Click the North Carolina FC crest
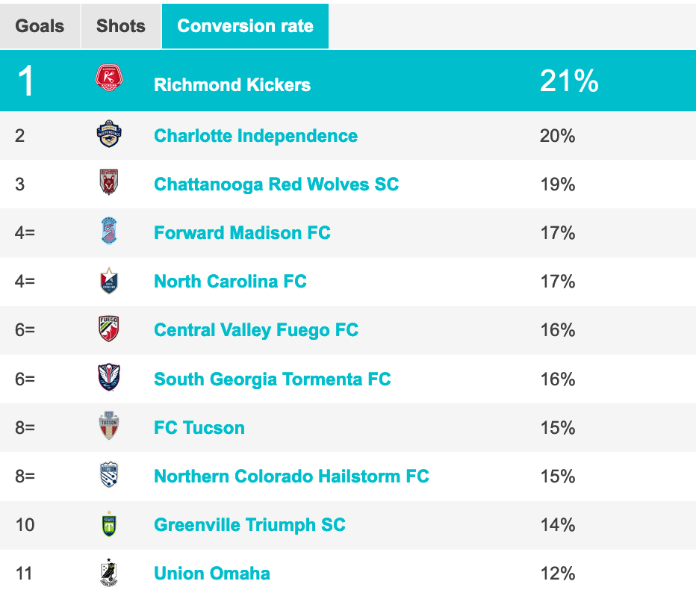 [x=109, y=281]
